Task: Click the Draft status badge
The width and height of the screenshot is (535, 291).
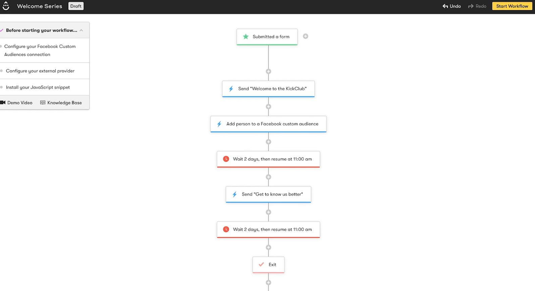Action: [x=76, y=6]
